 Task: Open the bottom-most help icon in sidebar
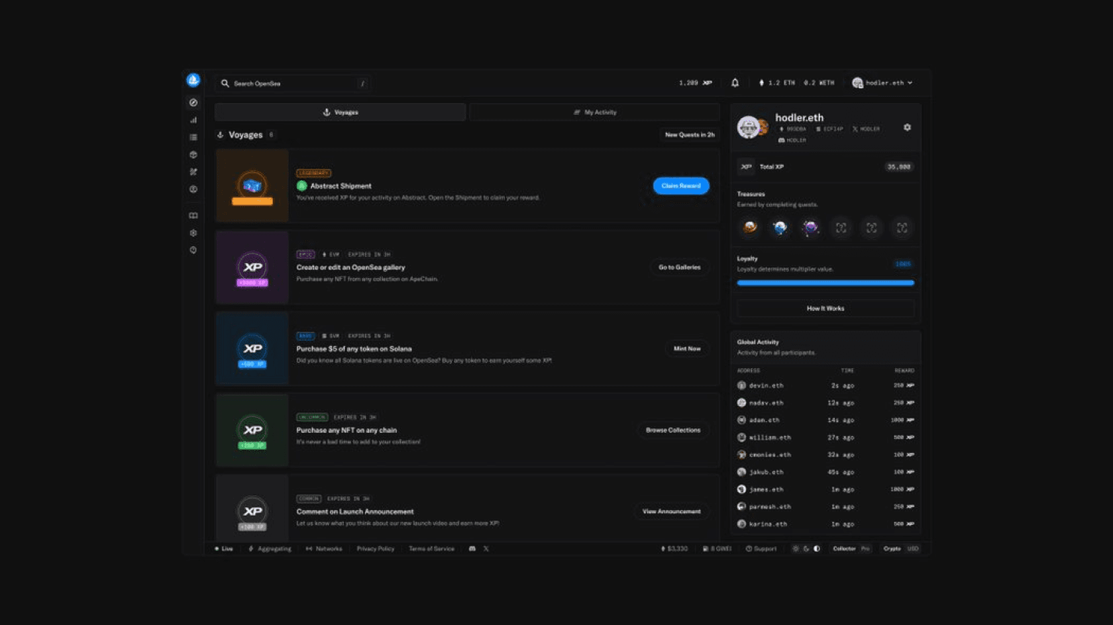(193, 250)
